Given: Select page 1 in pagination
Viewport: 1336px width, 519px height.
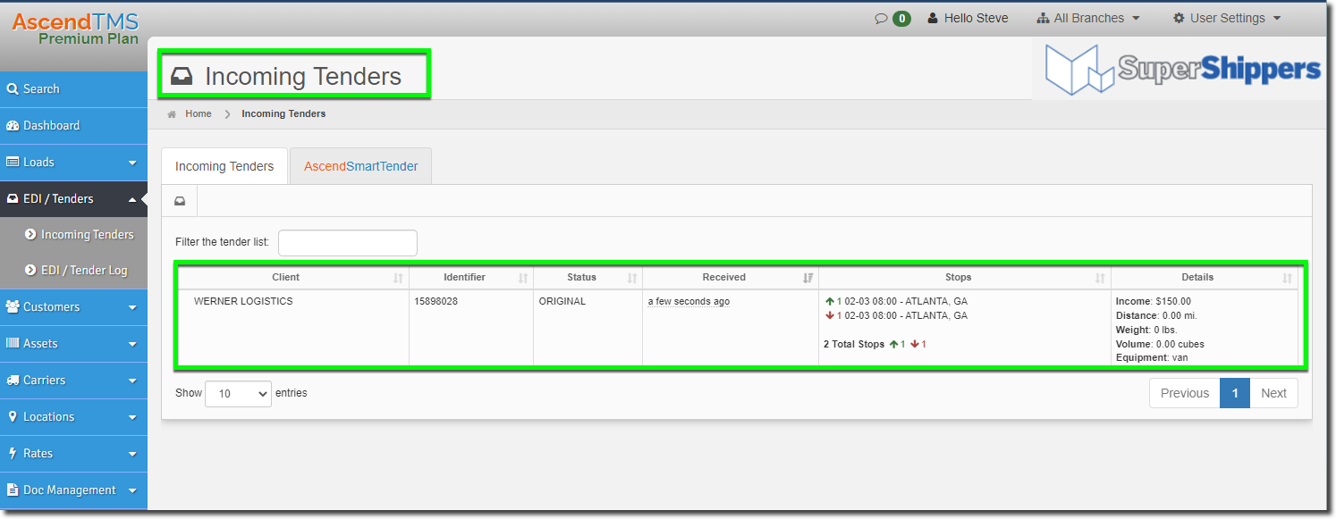Looking at the screenshot, I should point(1235,394).
